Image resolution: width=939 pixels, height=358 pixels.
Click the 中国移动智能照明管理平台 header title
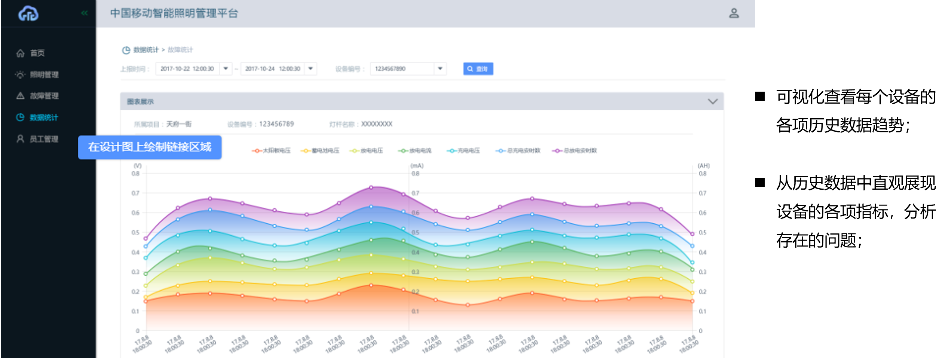[174, 13]
